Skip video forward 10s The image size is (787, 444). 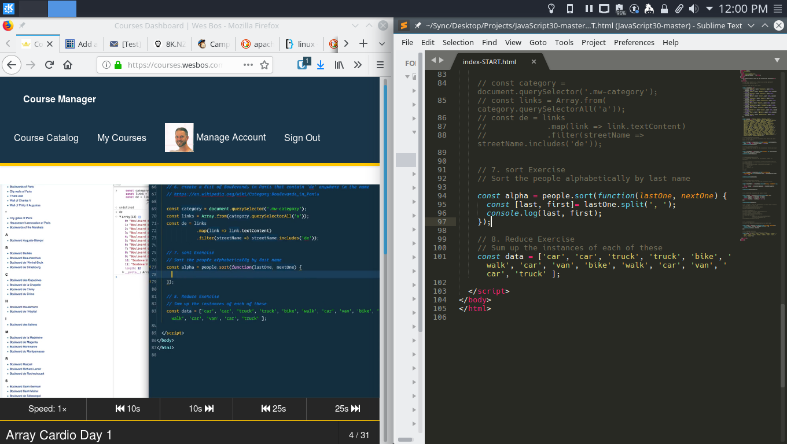pyautogui.click(x=201, y=408)
